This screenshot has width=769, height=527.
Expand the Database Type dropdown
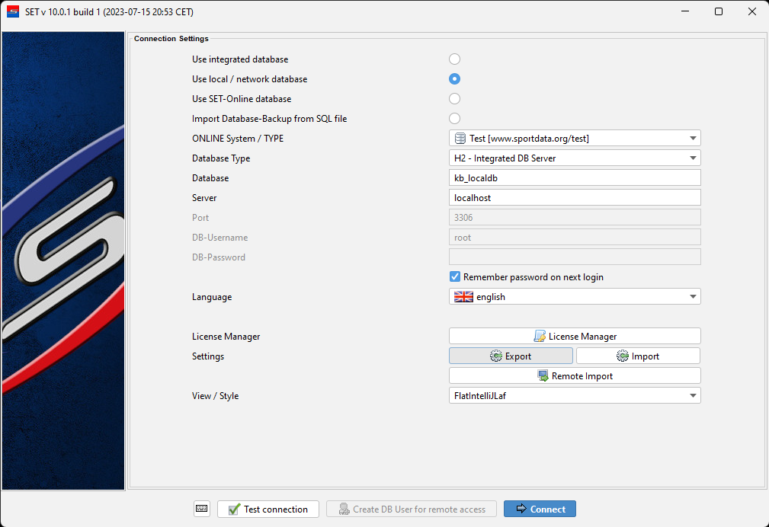(575, 158)
